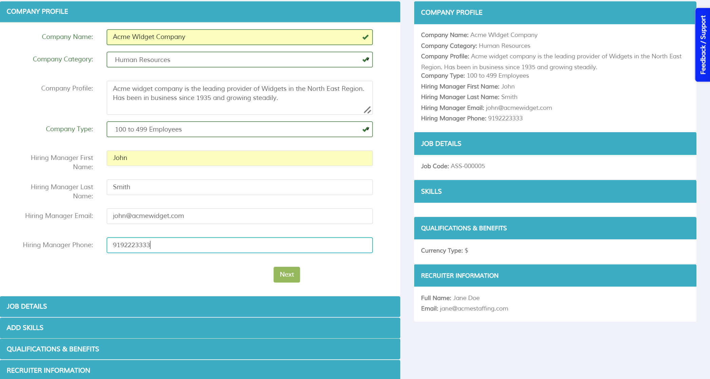The width and height of the screenshot is (710, 379).
Task: Click the Hiring Manager Email field
Action: click(239, 216)
